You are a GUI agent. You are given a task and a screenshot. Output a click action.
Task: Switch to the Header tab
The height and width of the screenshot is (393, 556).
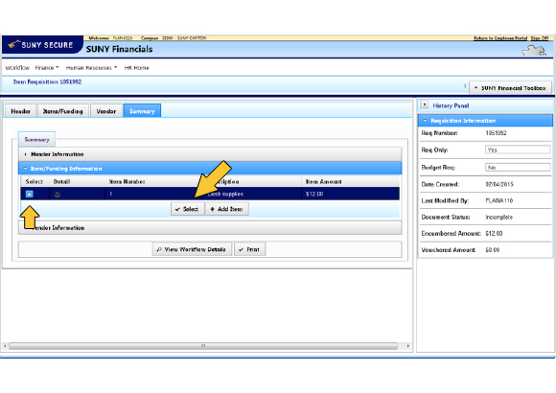tap(20, 111)
